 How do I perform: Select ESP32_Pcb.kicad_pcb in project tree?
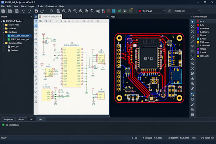(20, 39)
